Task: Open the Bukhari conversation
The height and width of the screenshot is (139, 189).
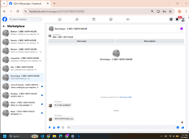Action: (x=22, y=33)
